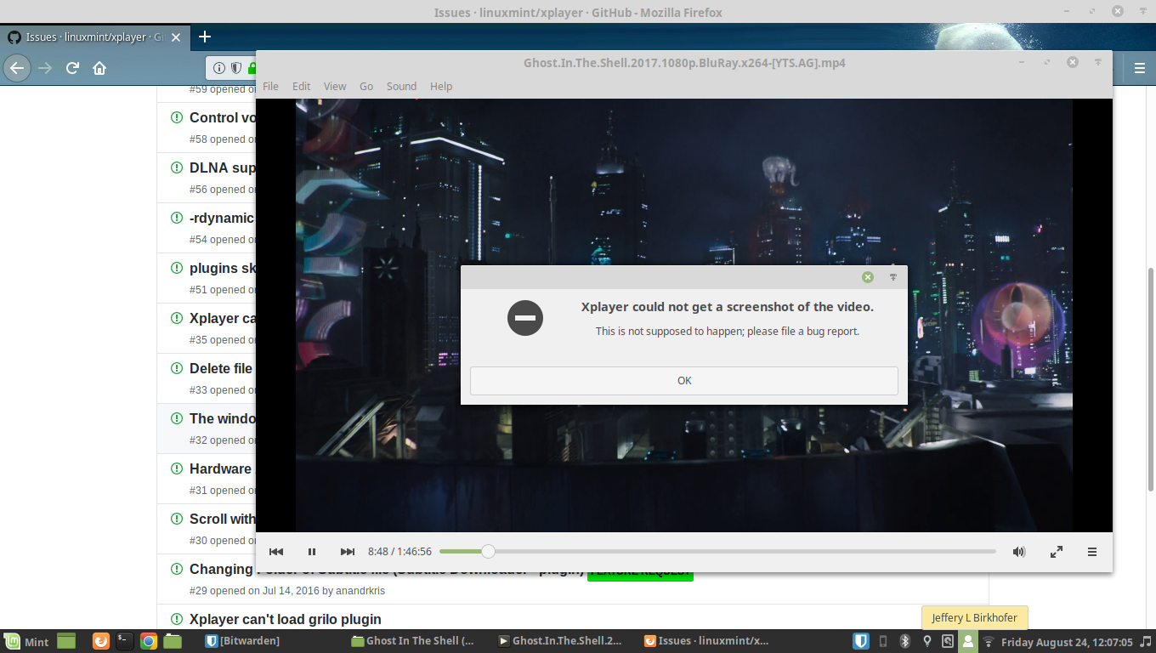The width and height of the screenshot is (1156, 653).
Task: Navigate back in Firefox
Action: [x=17, y=68]
